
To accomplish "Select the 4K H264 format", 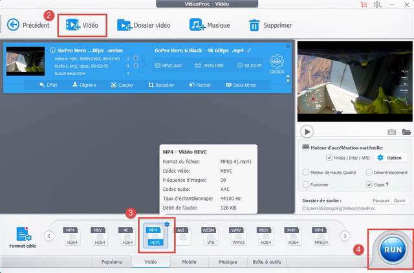I will point(127,235).
